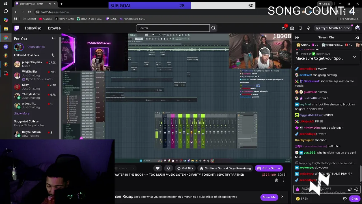The height and width of the screenshot is (204, 362).
Task: Go back in the browser
Action: [16, 12]
